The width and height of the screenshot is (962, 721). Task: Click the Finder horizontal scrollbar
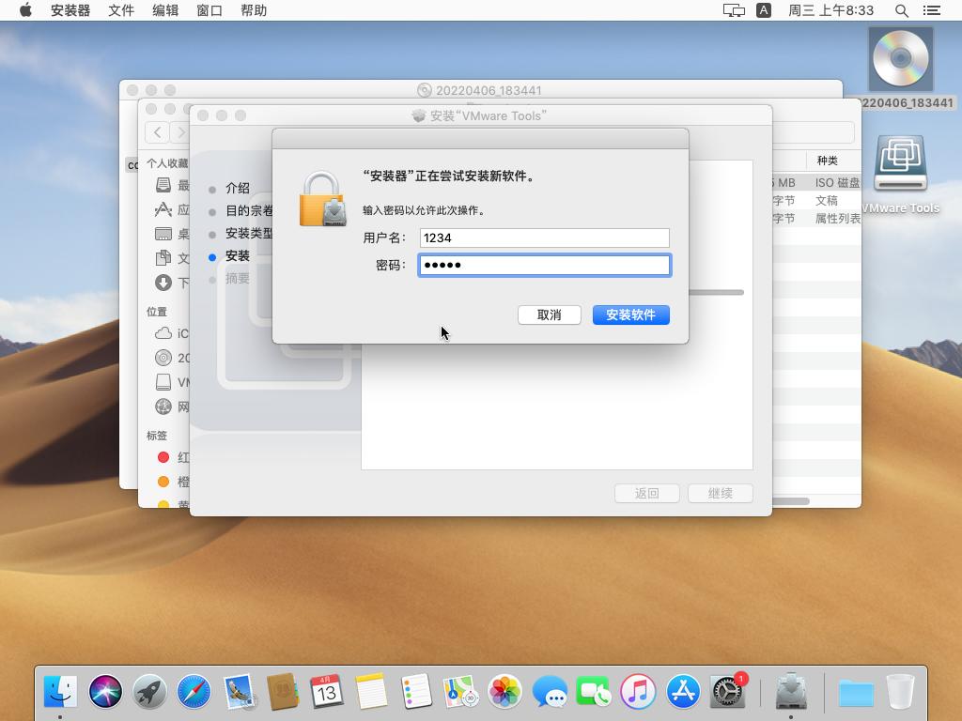click(x=791, y=501)
